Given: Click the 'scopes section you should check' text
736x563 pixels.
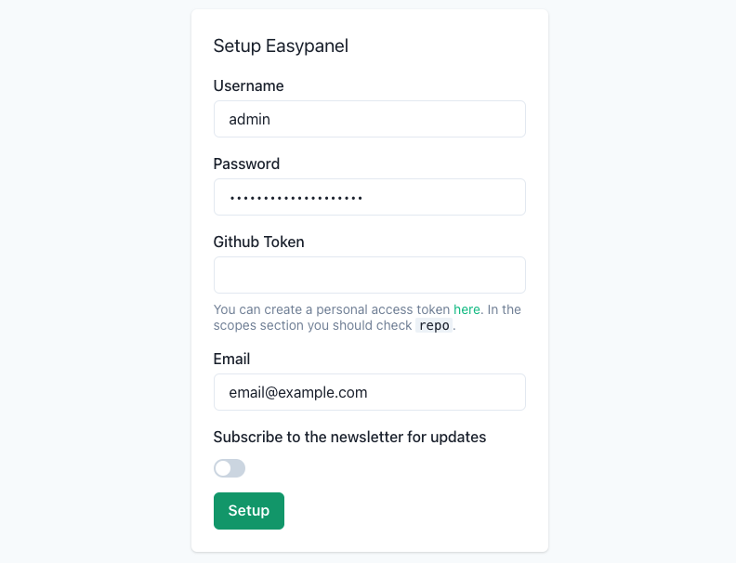Looking at the screenshot, I should (312, 326).
